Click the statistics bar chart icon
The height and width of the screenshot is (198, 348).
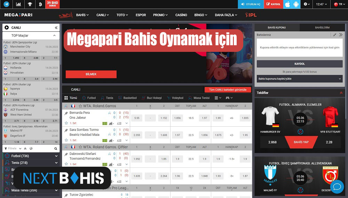pos(19,4)
